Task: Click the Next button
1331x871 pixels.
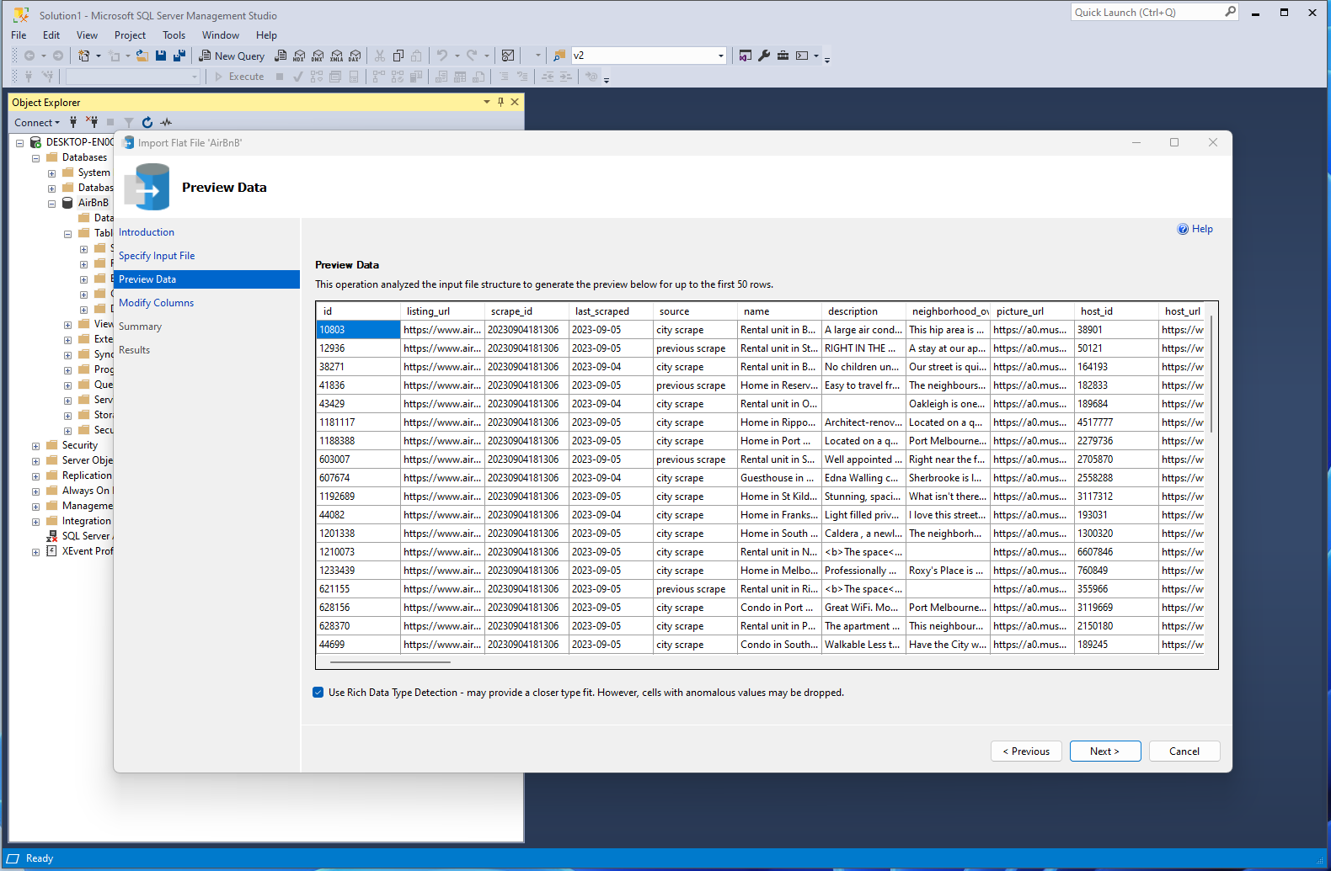Action: coord(1104,752)
